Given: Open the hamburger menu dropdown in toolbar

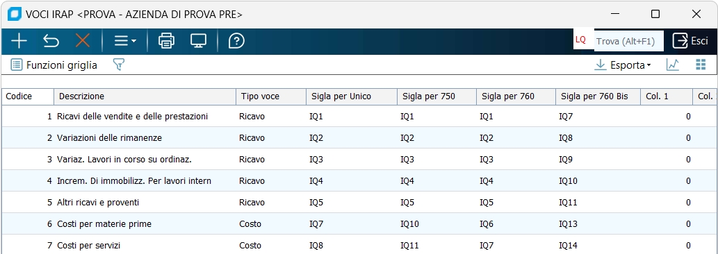Looking at the screenshot, I should (x=124, y=41).
